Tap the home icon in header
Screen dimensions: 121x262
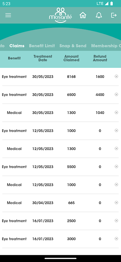click(x=83, y=15)
